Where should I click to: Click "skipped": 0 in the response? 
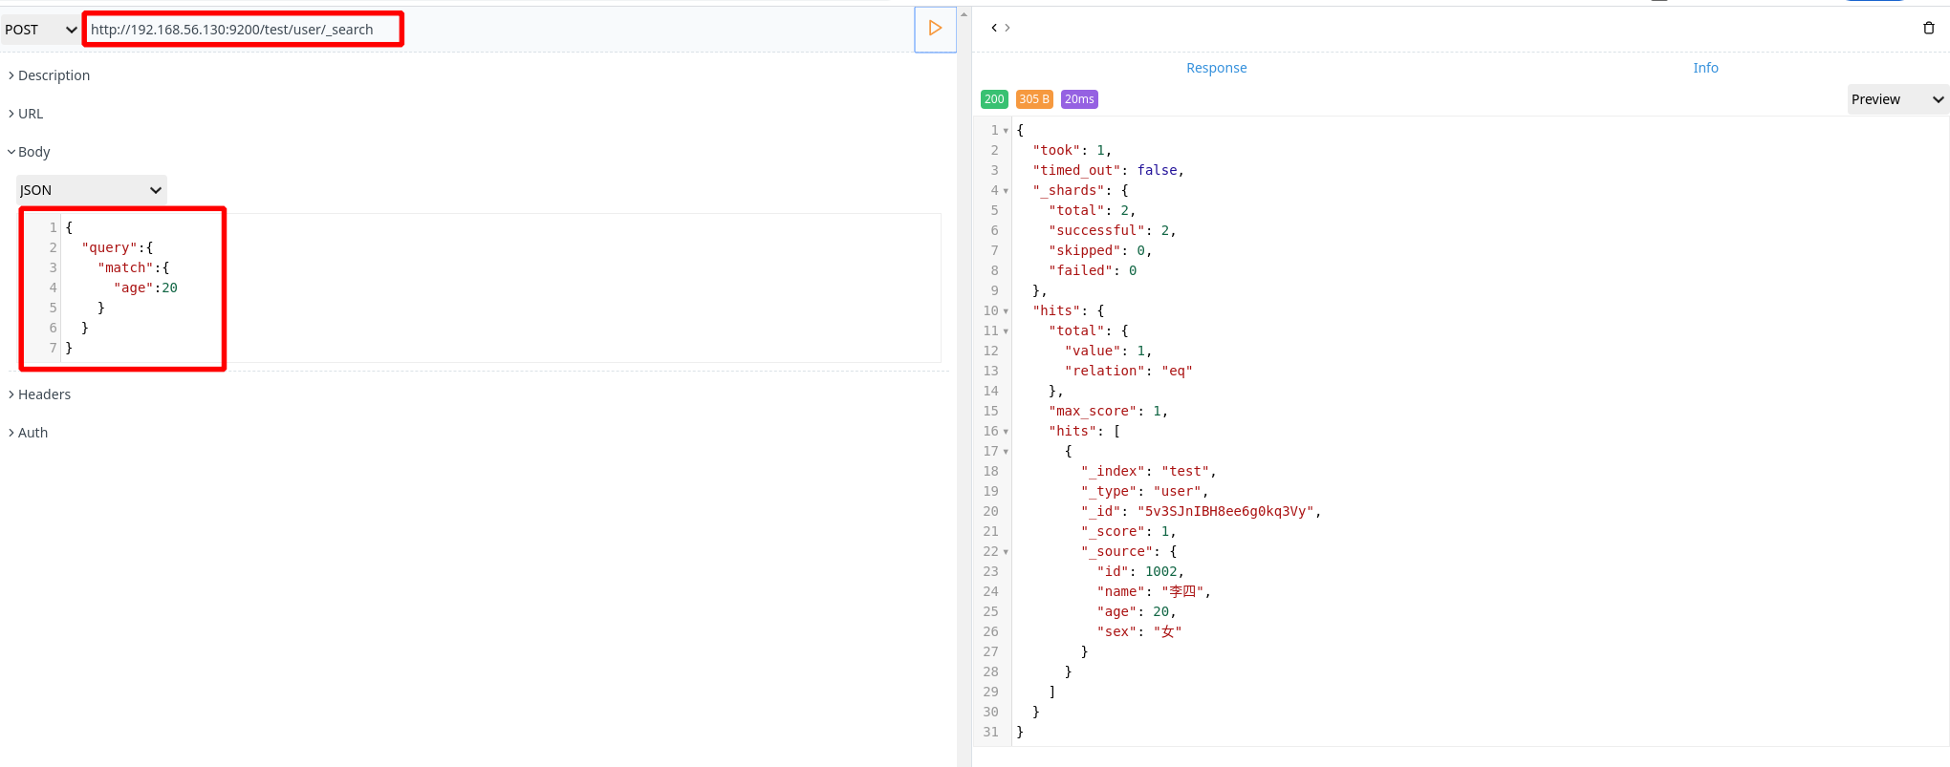[1100, 250]
